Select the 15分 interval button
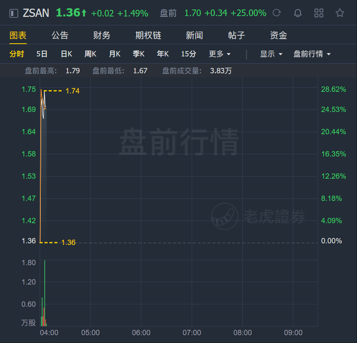 (x=189, y=54)
